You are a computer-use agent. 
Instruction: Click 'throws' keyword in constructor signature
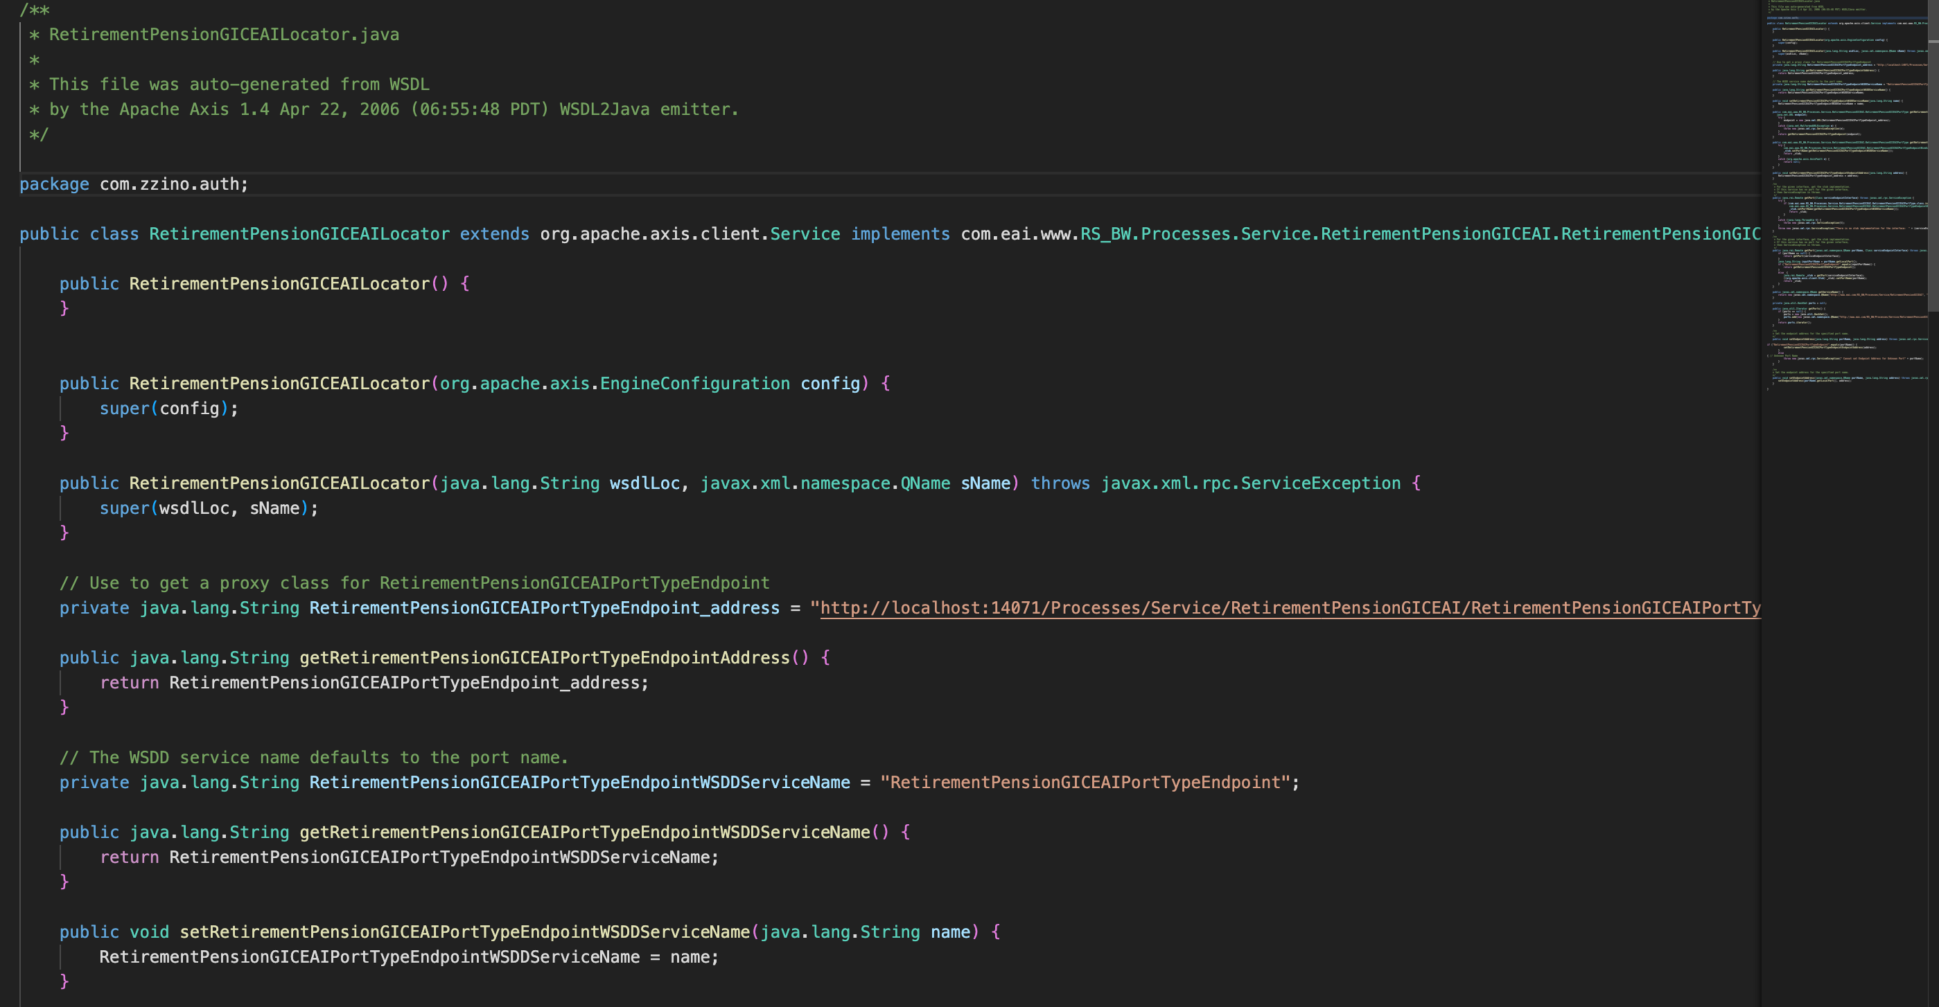coord(1060,483)
